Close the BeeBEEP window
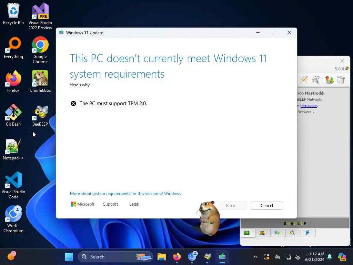 click(342, 61)
